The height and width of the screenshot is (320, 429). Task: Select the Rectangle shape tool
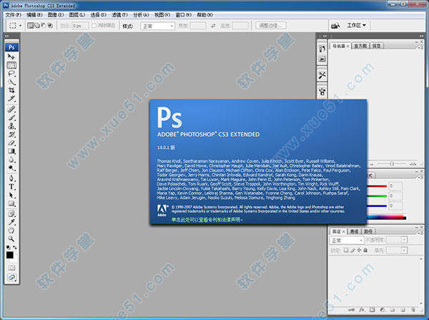(11, 203)
